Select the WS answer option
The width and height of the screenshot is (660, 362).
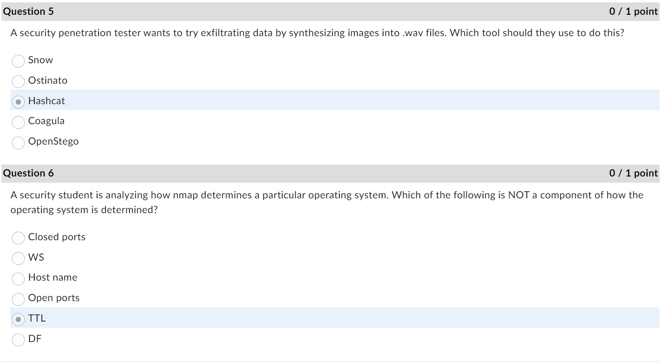[18, 258]
